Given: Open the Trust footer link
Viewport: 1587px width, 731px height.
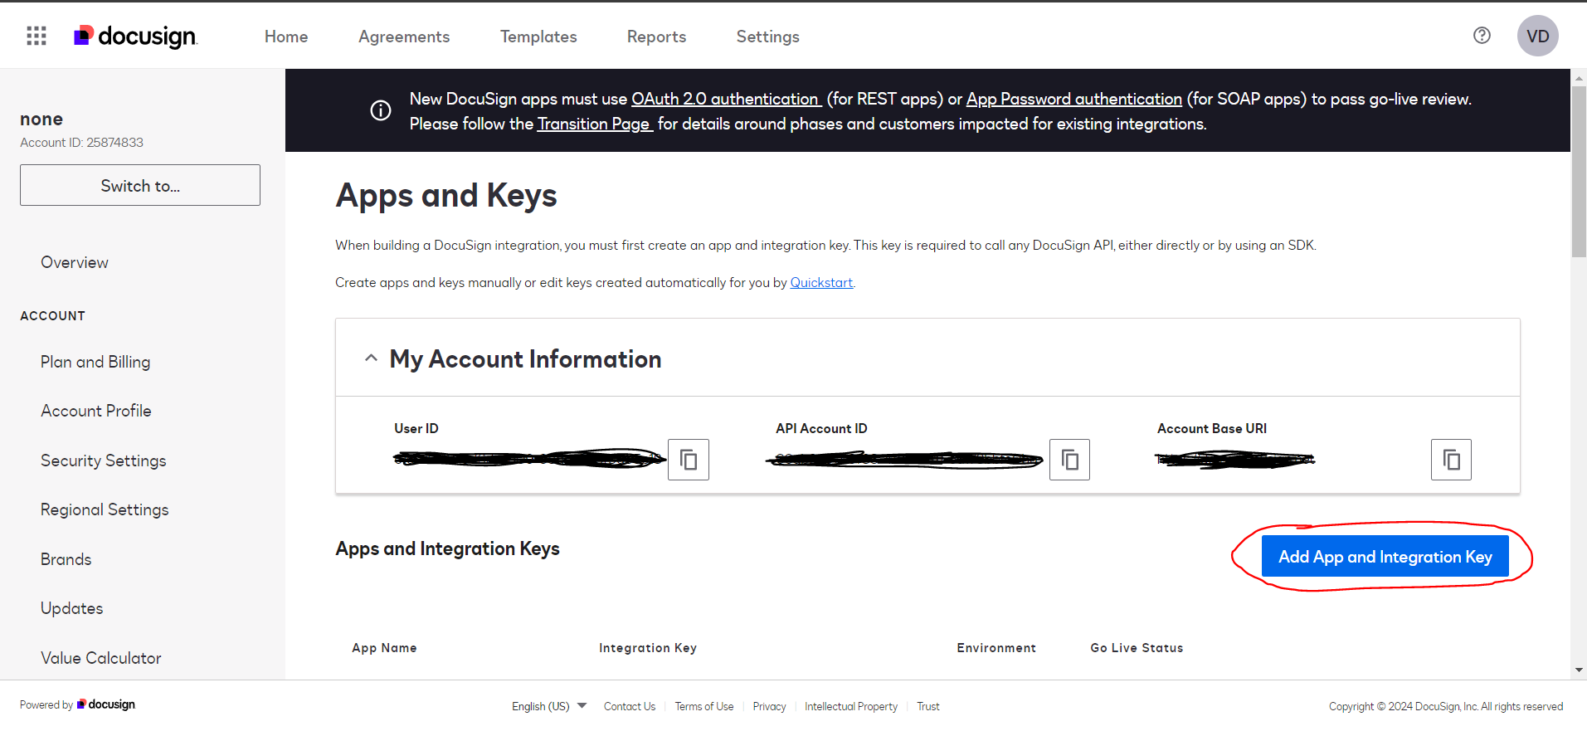Looking at the screenshot, I should tap(928, 706).
